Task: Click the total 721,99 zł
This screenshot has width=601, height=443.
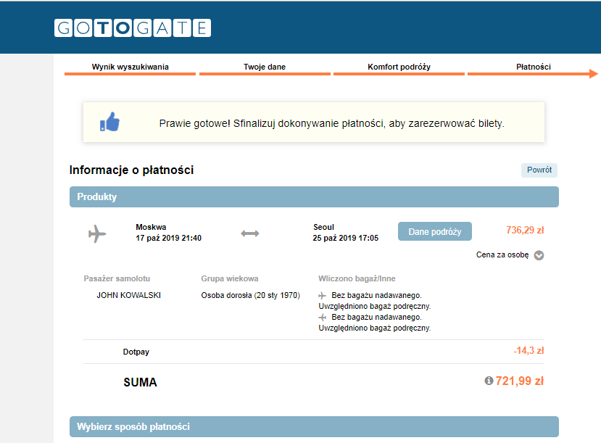Action: pos(520,381)
